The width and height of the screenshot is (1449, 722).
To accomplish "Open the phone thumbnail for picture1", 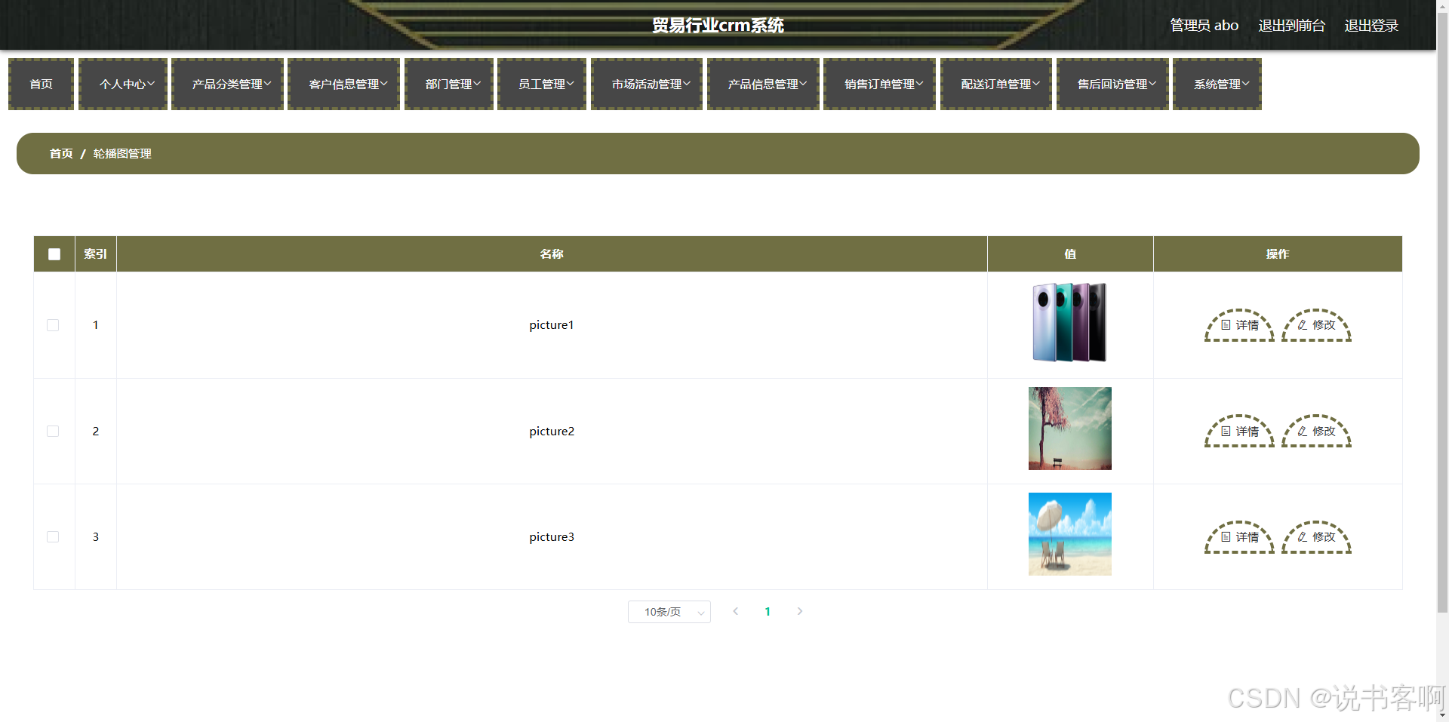I will 1069,323.
